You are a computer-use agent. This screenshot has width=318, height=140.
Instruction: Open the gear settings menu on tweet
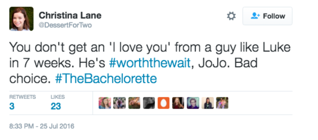coord(231,16)
